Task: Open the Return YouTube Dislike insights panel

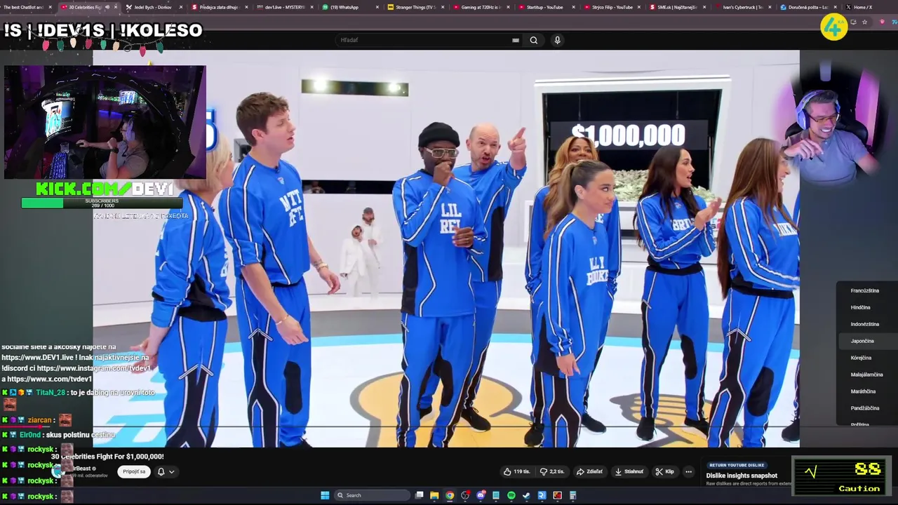Action: coord(747,474)
